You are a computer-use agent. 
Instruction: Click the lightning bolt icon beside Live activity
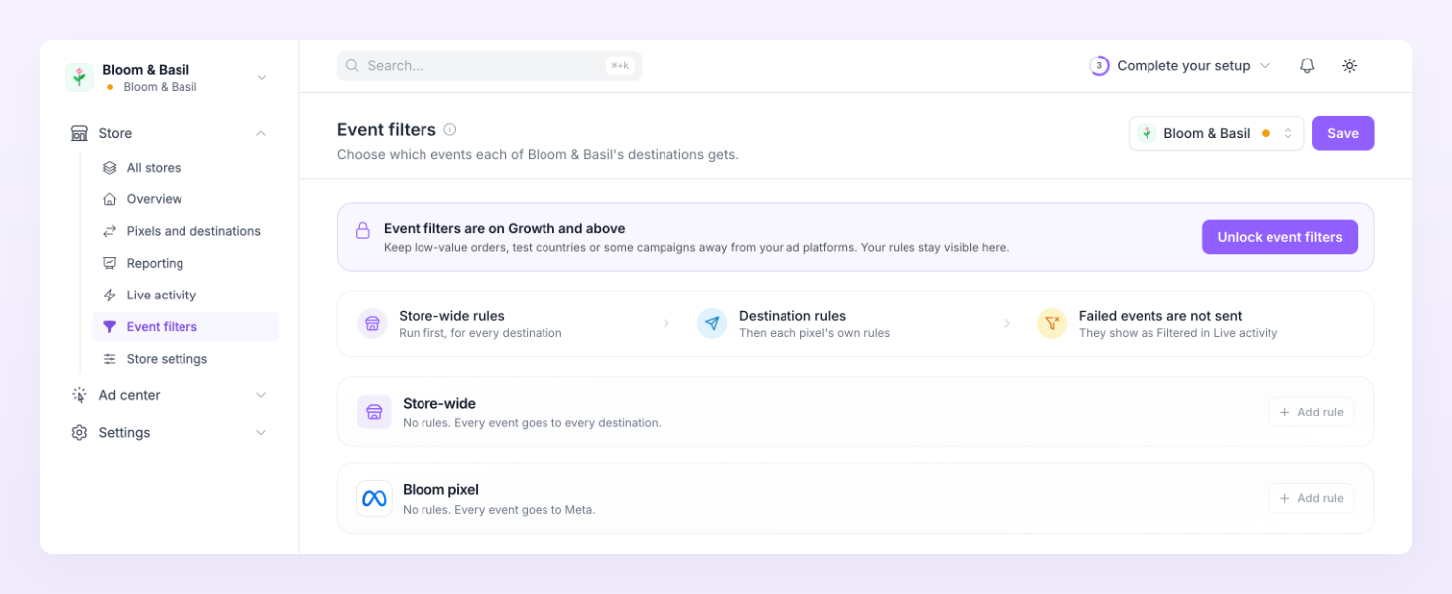click(x=110, y=295)
